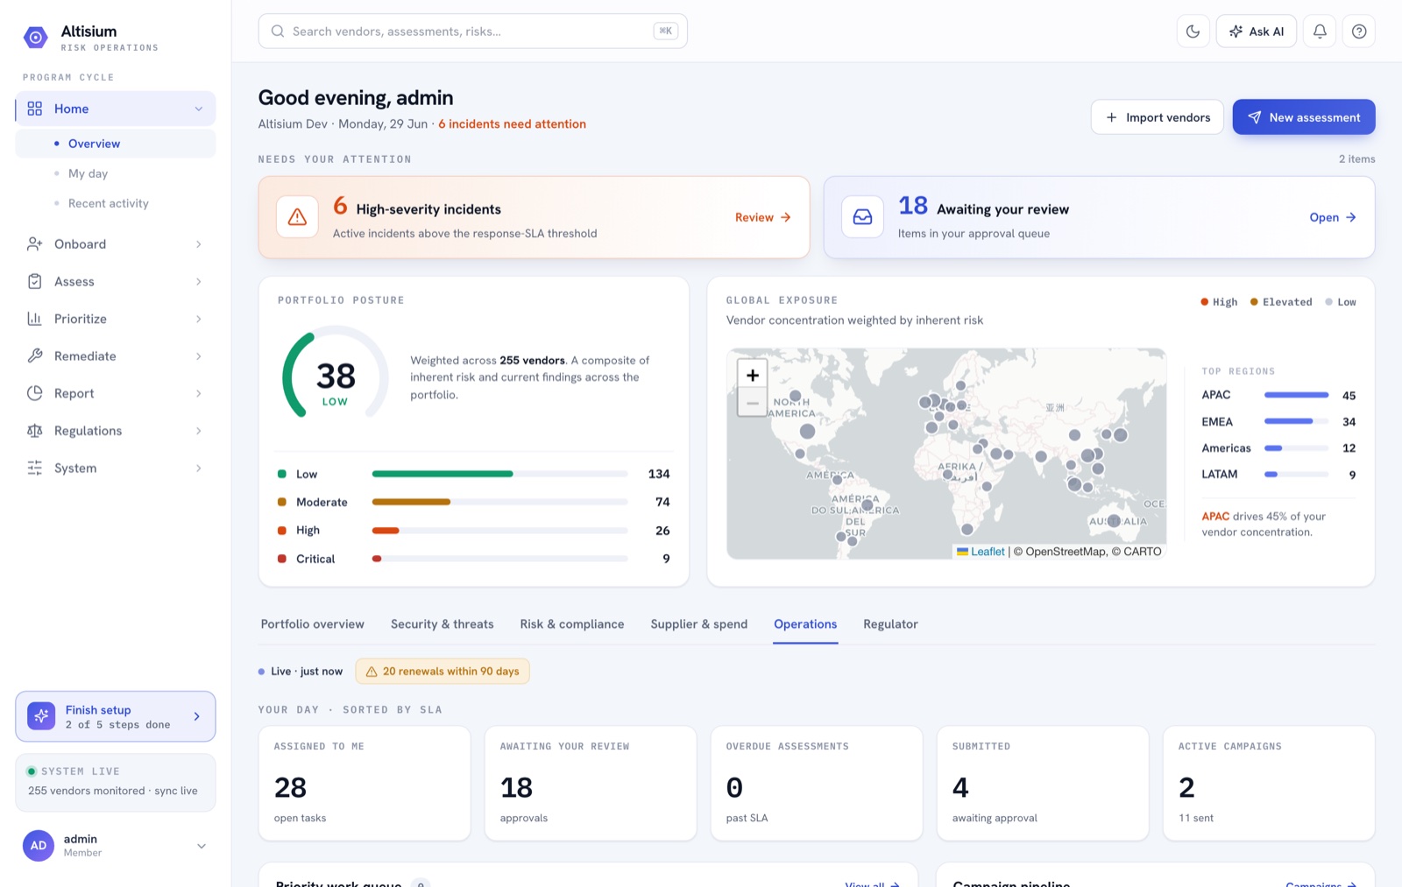Click the Report pie icon

(x=34, y=393)
